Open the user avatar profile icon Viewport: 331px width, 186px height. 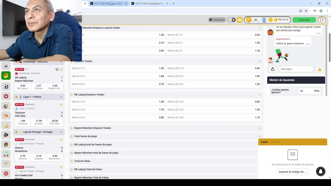pyautogui.click(x=264, y=20)
